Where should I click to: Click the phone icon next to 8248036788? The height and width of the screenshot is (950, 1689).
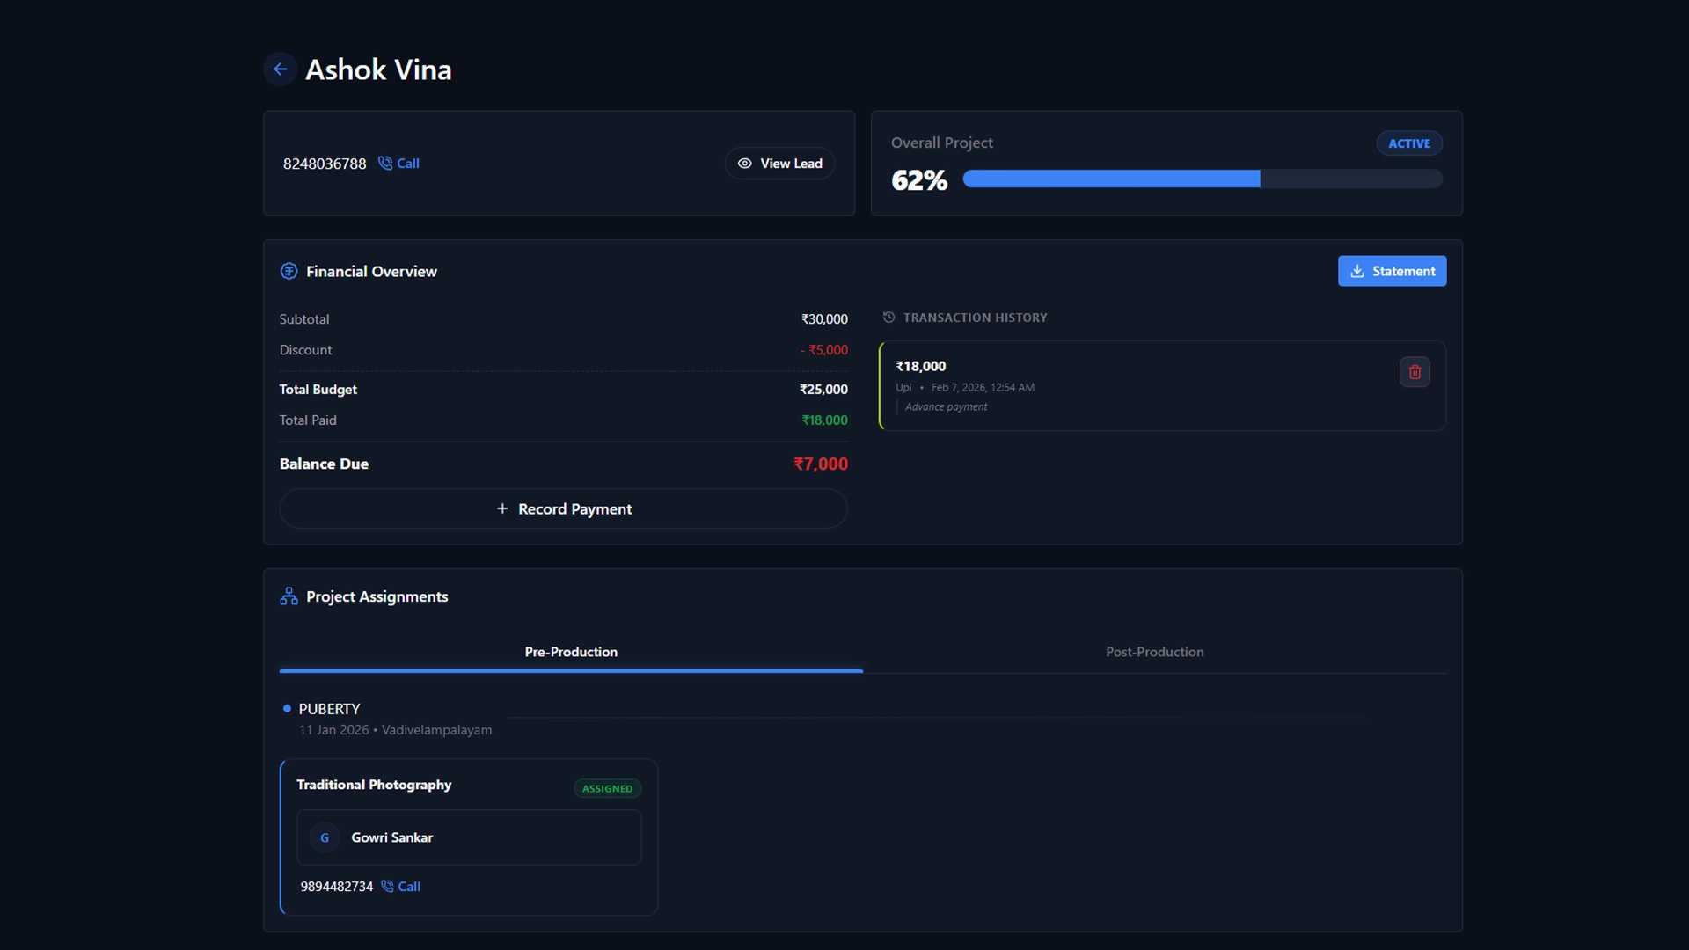384,163
